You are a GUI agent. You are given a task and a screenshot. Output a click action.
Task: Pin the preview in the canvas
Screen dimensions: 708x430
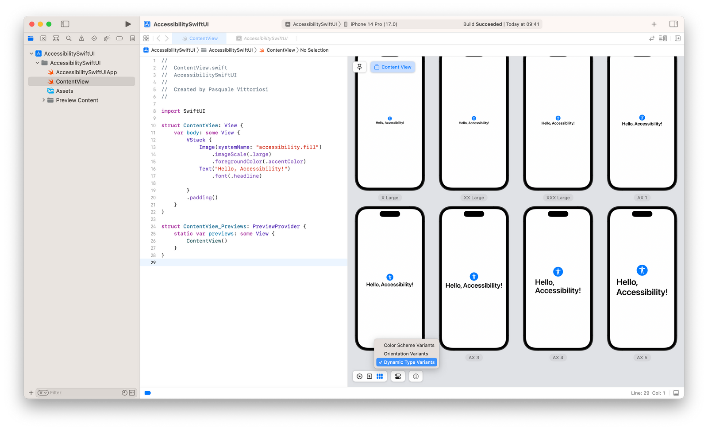359,67
